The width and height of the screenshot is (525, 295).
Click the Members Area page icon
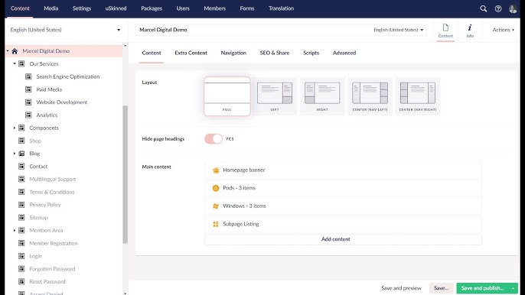coord(21,231)
